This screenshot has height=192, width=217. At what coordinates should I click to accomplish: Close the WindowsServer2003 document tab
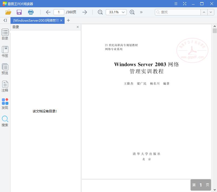click(61, 21)
